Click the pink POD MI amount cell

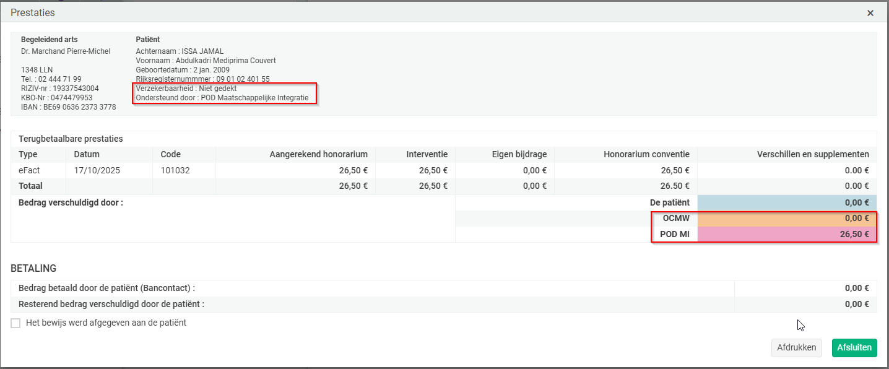pos(786,234)
